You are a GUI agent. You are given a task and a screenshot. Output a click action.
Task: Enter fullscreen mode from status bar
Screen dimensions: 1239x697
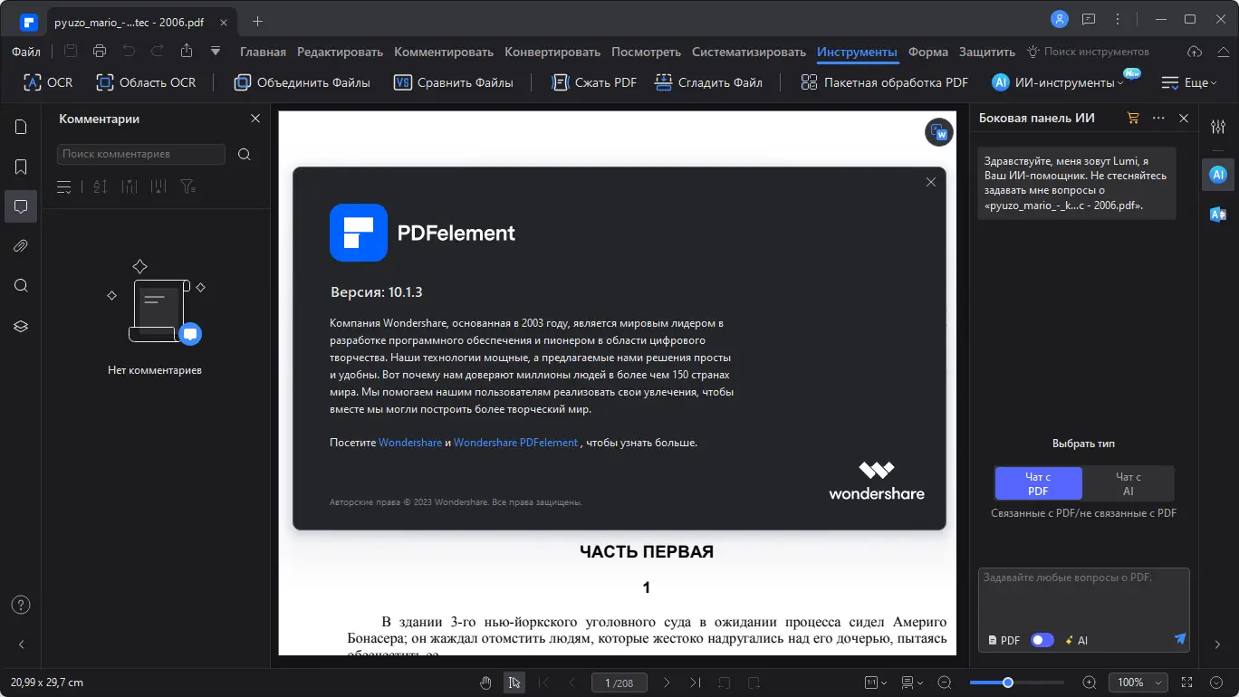pos(1186,683)
